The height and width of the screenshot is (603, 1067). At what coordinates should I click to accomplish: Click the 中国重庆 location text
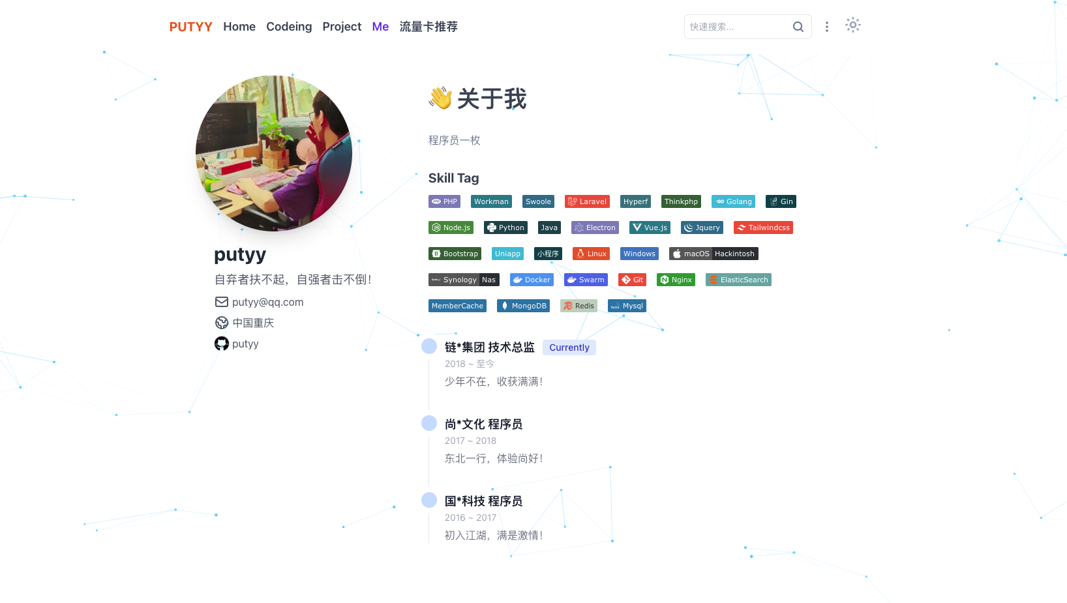pos(253,323)
